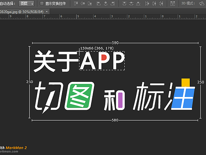Click the align top edges icon
206x155 pixels.
76,4
